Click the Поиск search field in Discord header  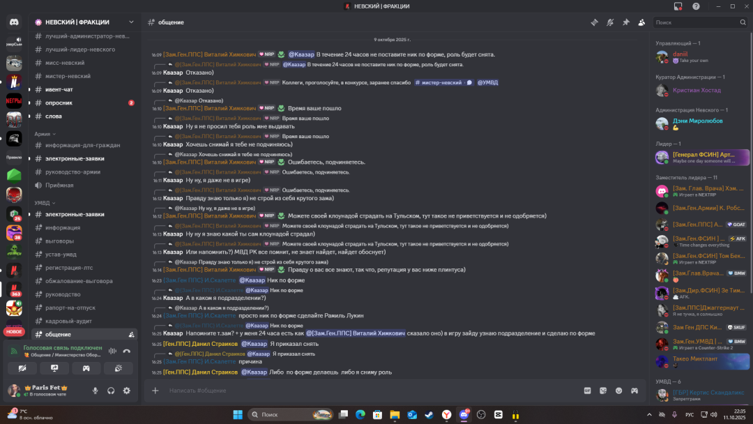[699, 22]
